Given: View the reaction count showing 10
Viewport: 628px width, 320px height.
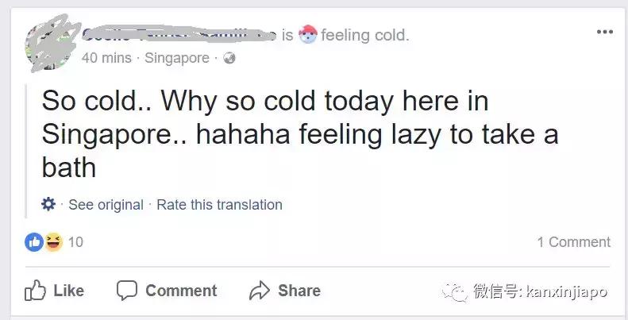Looking at the screenshot, I should point(75,242).
